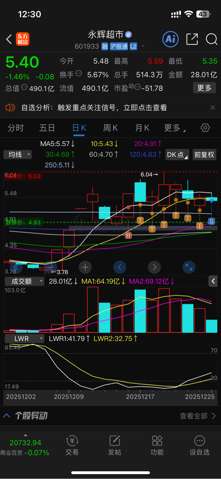Tap the MA1:64.19亿 value
This screenshot has height=479, width=221.
pos(103,281)
